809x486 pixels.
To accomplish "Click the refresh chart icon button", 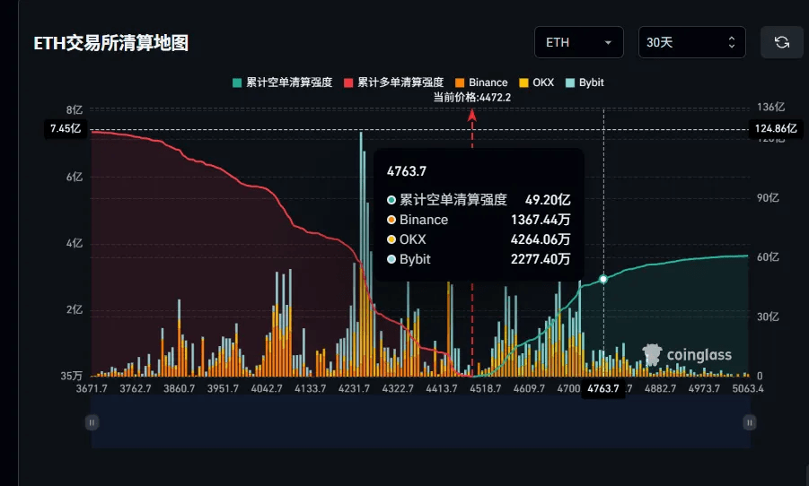I will point(782,42).
